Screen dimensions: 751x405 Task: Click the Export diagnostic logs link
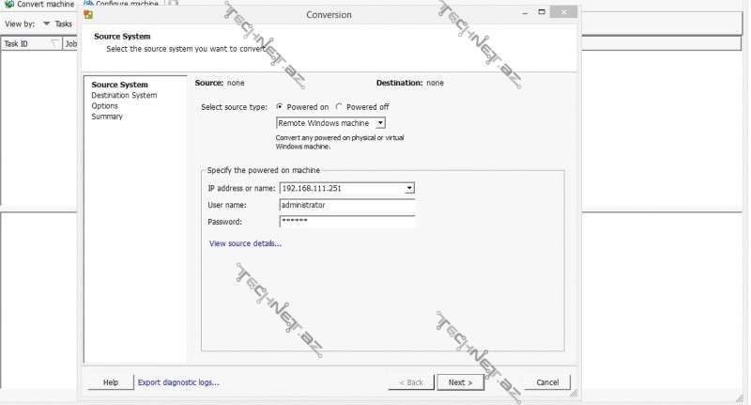178,382
